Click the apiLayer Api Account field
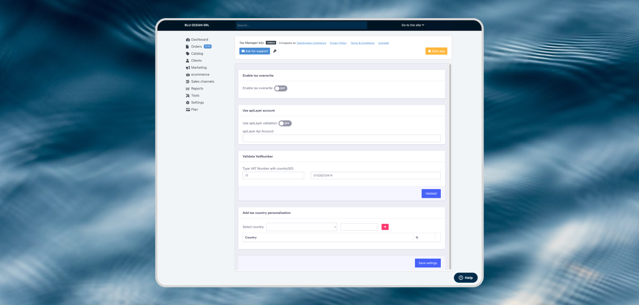This screenshot has width=639, height=305. tap(341, 138)
